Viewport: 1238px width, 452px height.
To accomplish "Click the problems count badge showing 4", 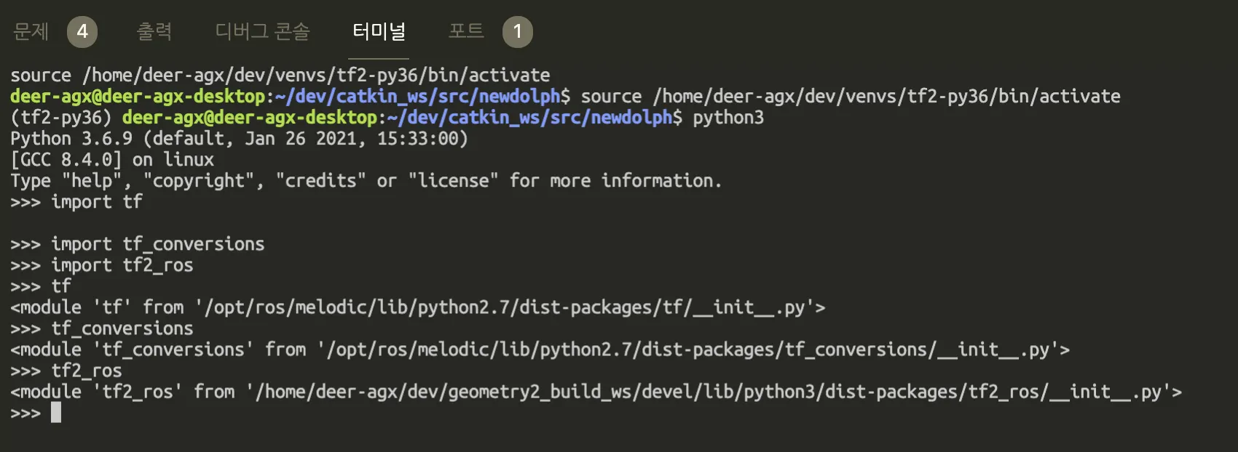I will (82, 32).
